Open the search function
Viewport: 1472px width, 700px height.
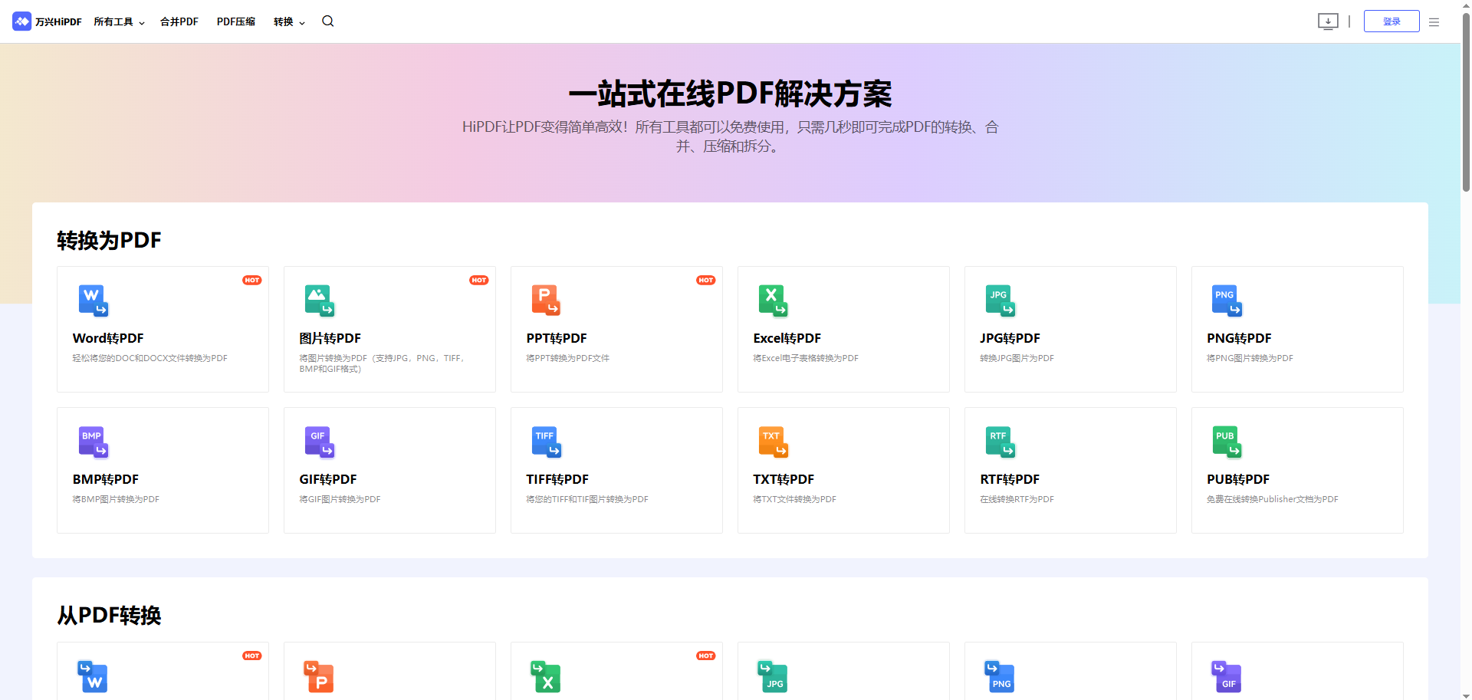[327, 21]
